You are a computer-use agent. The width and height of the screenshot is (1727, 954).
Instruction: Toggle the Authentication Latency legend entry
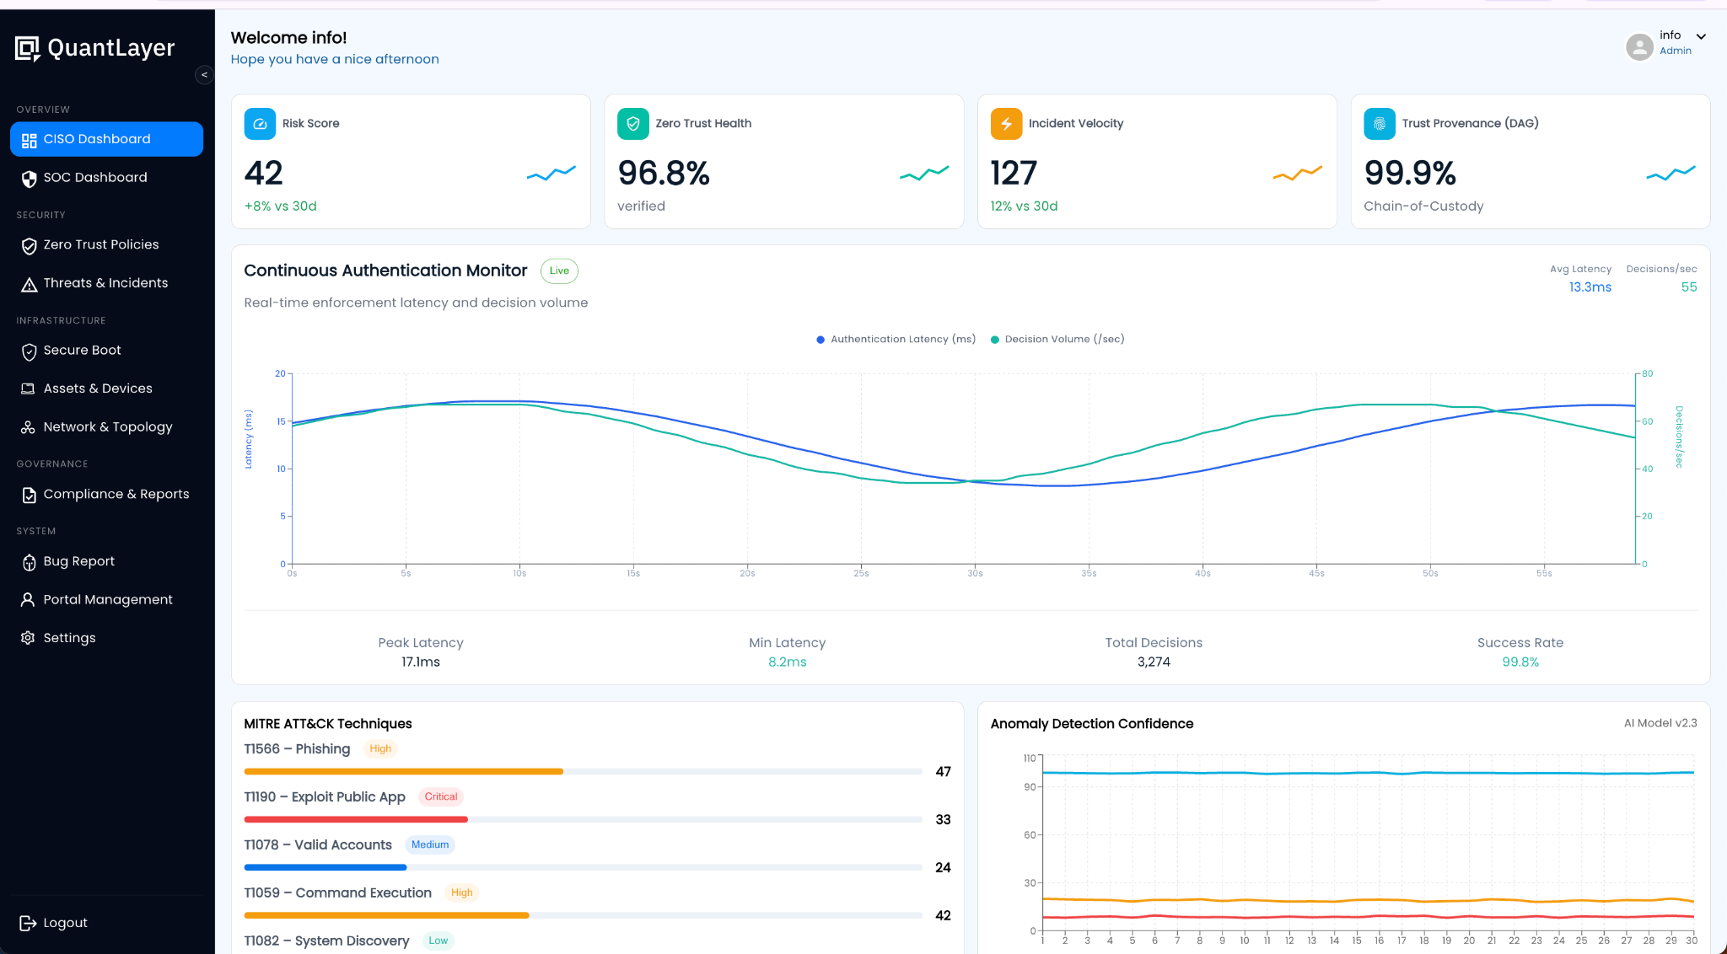coord(896,339)
